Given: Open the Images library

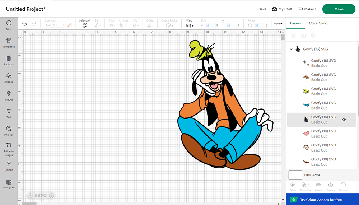Looking at the screenshot, I should (x=9, y=95).
